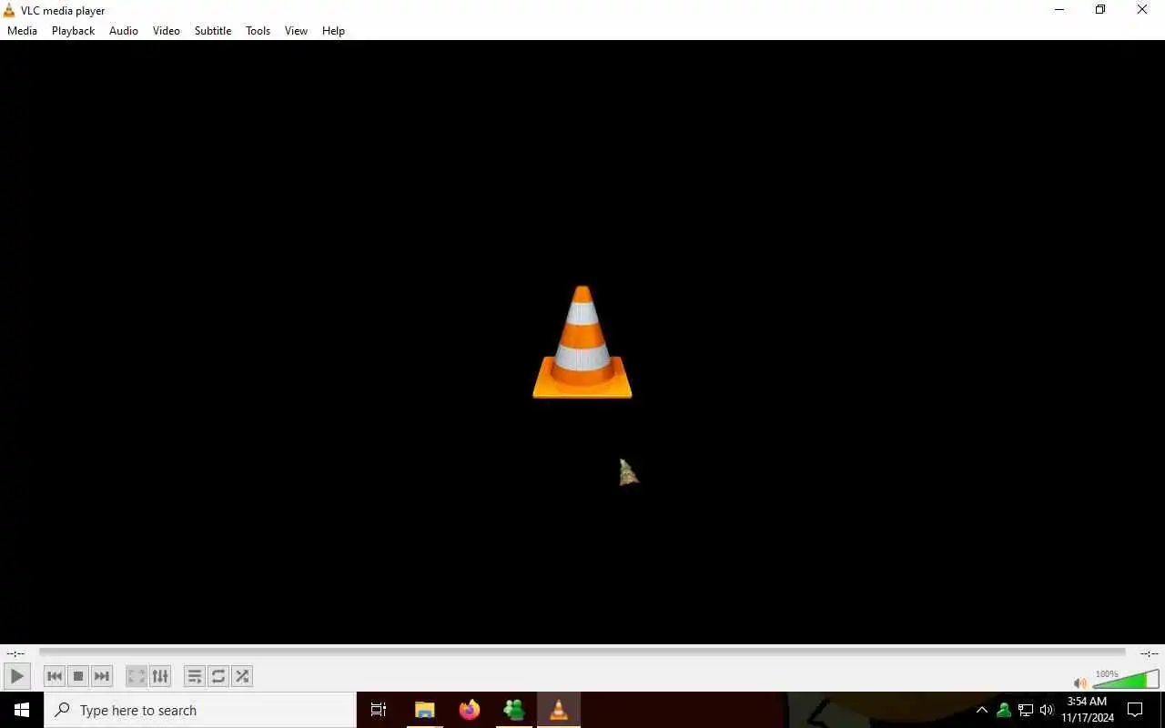Screen dimensions: 1165x728
Task: Restore down the VLC window
Action: (x=1100, y=10)
